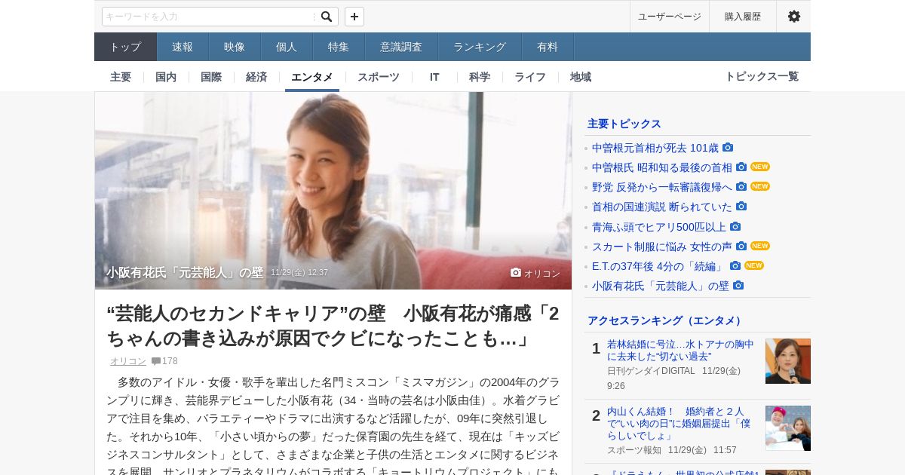Select the 経済 category
Screen dimensions: 905x475
tap(256, 77)
